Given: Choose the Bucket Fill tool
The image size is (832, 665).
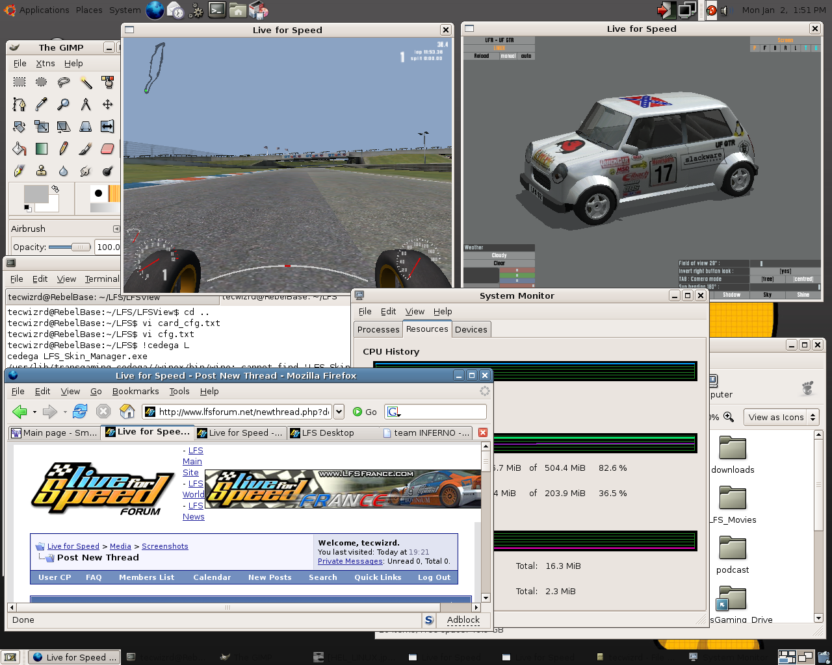Looking at the screenshot, I should tap(19, 149).
